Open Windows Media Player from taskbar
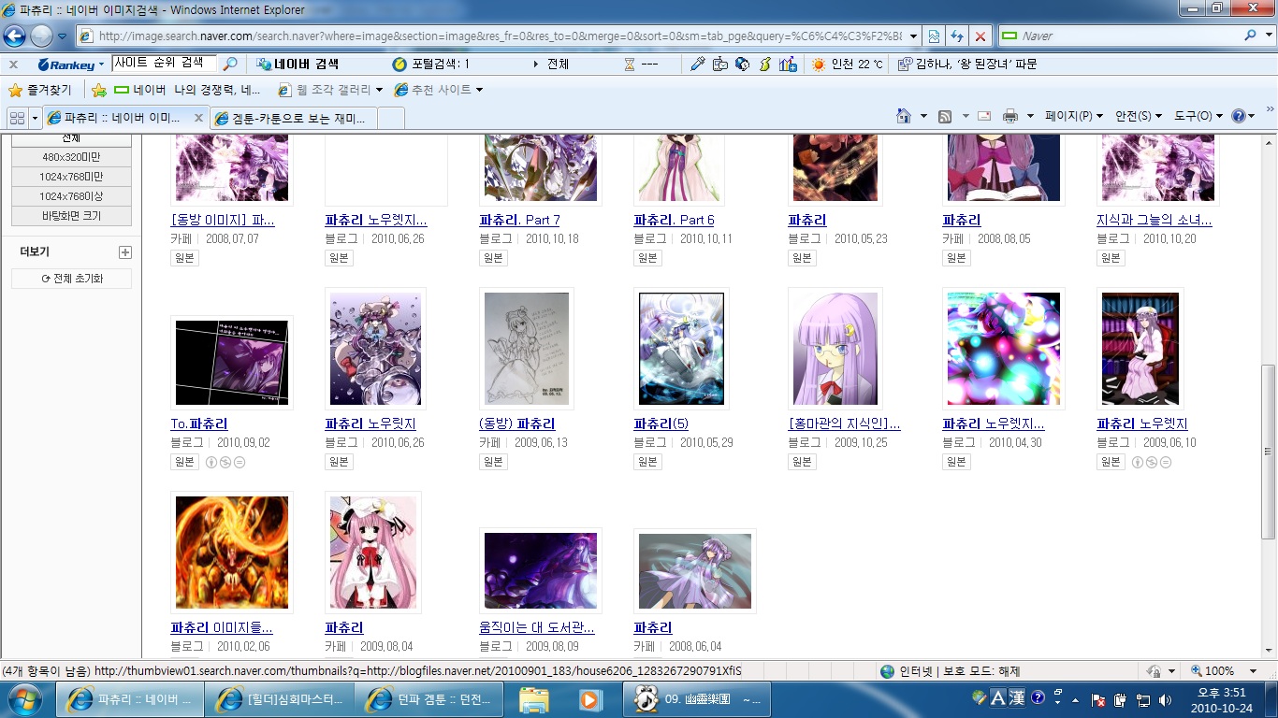 [589, 699]
